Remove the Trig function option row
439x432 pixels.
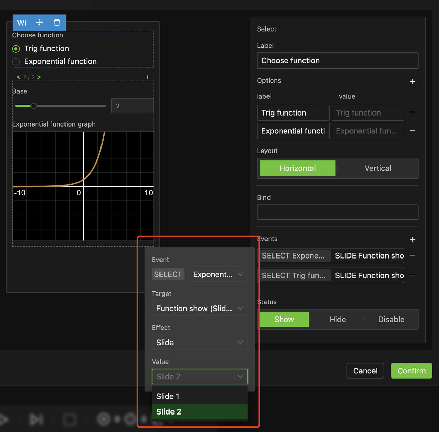coord(413,112)
